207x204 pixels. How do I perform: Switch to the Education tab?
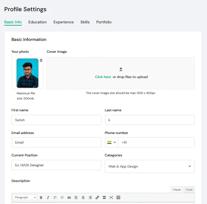point(38,22)
